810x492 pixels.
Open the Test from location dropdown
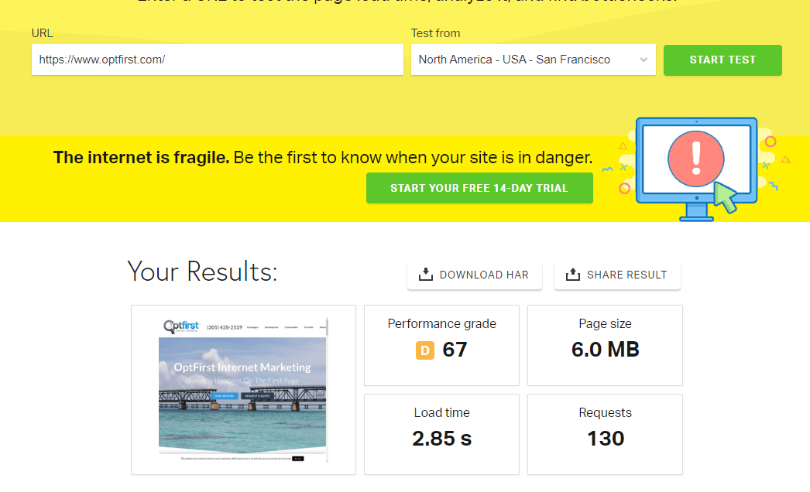click(x=533, y=60)
